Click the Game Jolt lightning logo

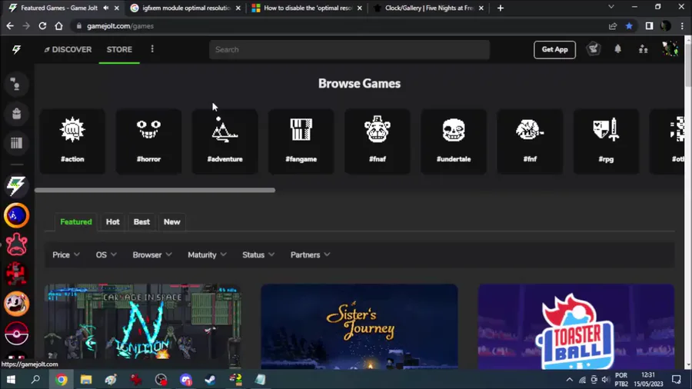click(x=16, y=49)
